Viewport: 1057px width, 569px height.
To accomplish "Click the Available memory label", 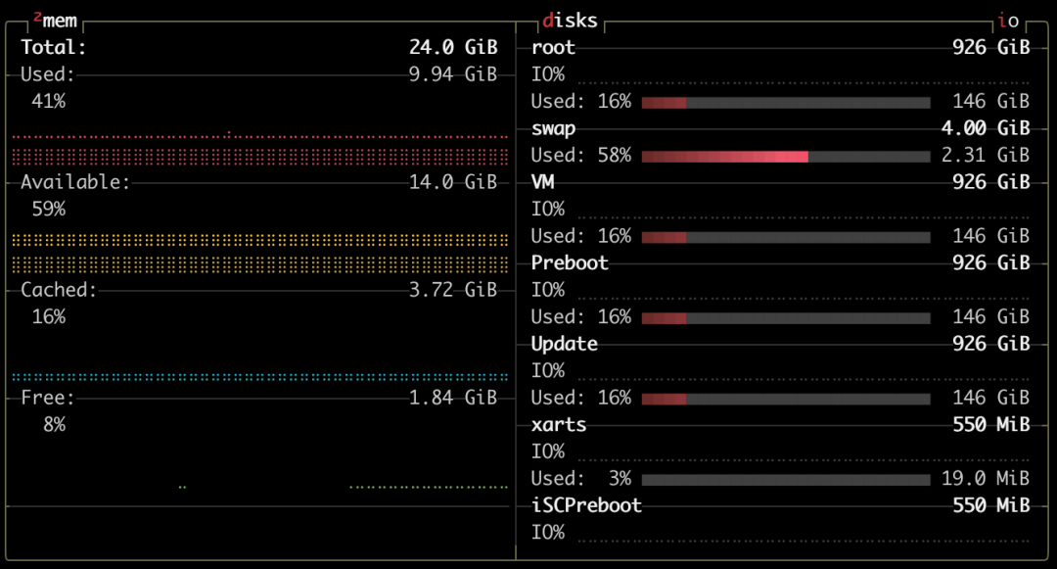I will pos(75,182).
